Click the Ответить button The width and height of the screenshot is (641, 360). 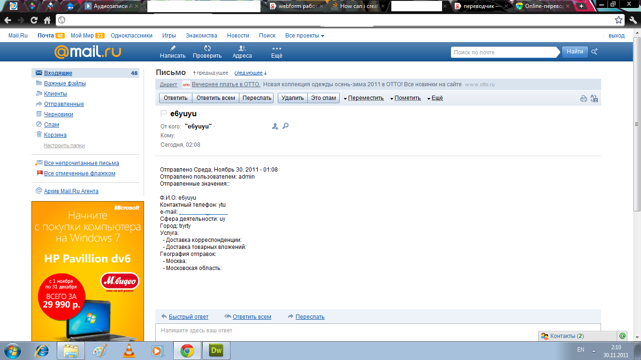[176, 98]
